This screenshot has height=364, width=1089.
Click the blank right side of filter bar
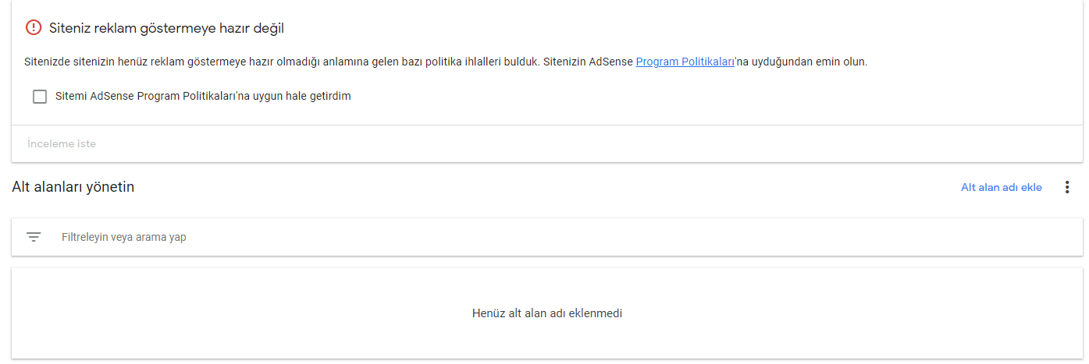coord(703,237)
